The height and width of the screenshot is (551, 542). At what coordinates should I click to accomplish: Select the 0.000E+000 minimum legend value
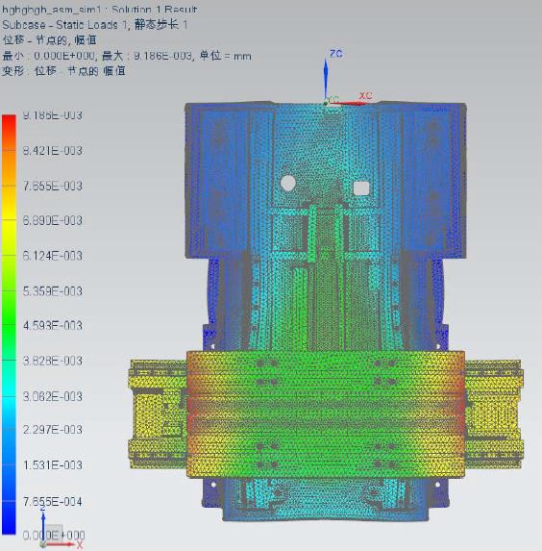[54, 536]
